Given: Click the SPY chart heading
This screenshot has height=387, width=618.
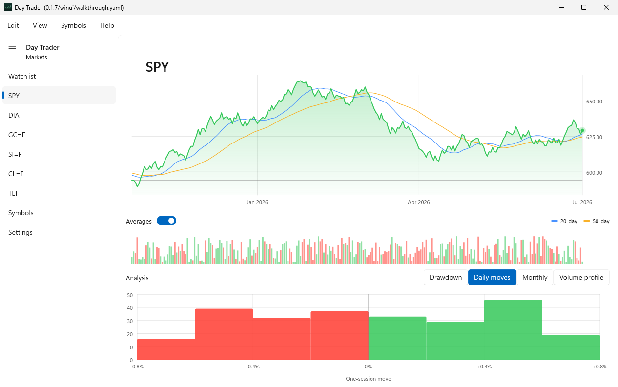Looking at the screenshot, I should tap(157, 67).
